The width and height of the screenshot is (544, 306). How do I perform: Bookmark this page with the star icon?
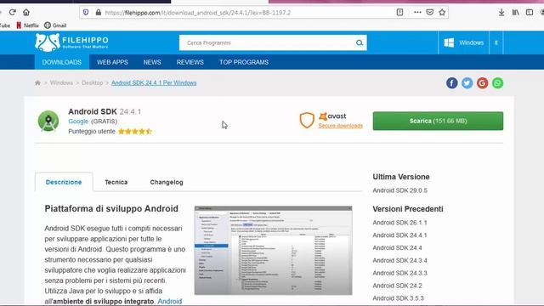click(442, 13)
